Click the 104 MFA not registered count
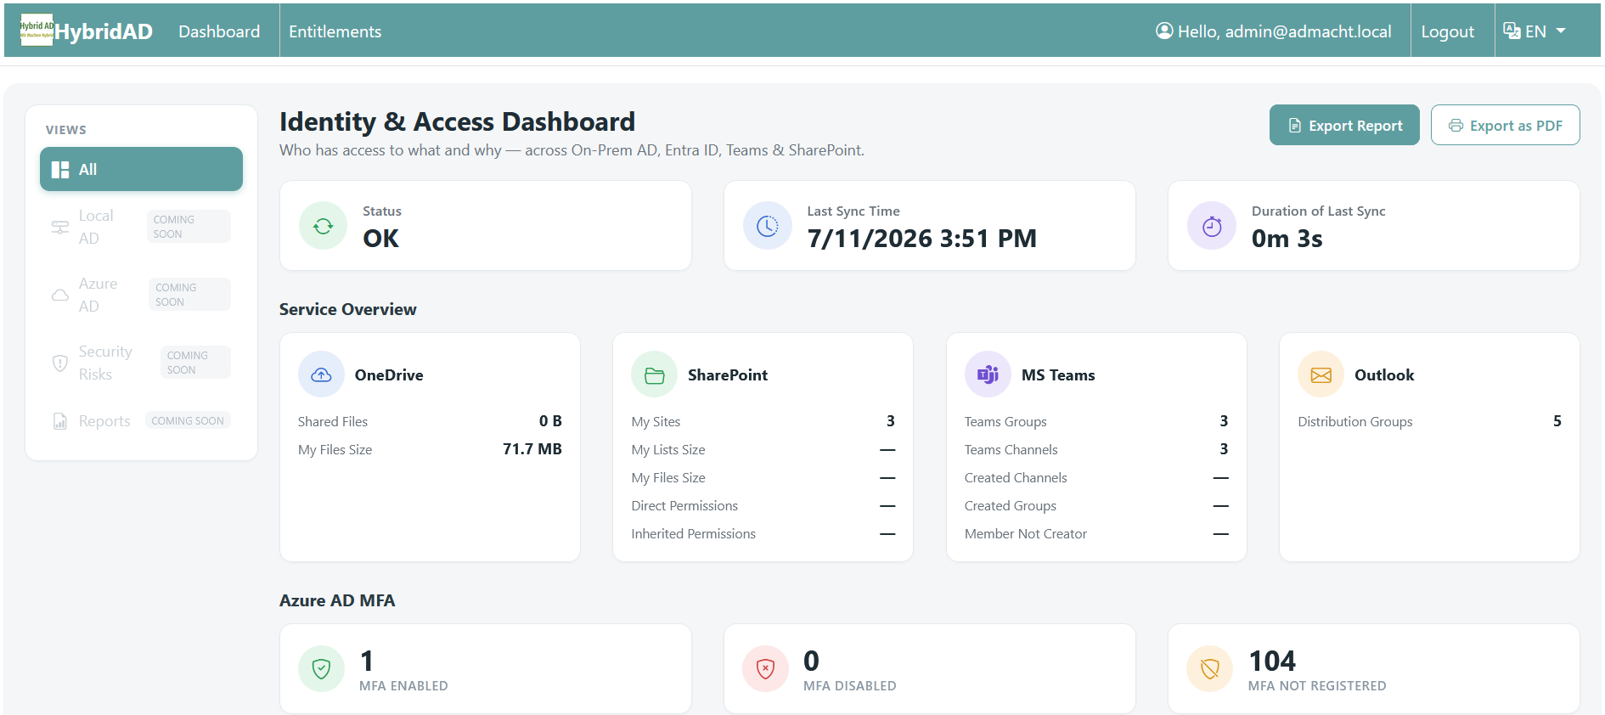Viewport: 1605px width, 715px height. [x=1272, y=661]
